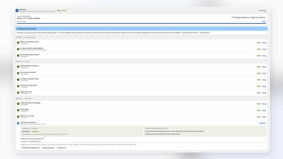Focus the Product variant ID input field
The width and height of the screenshot is (283, 159).
pos(143,142)
